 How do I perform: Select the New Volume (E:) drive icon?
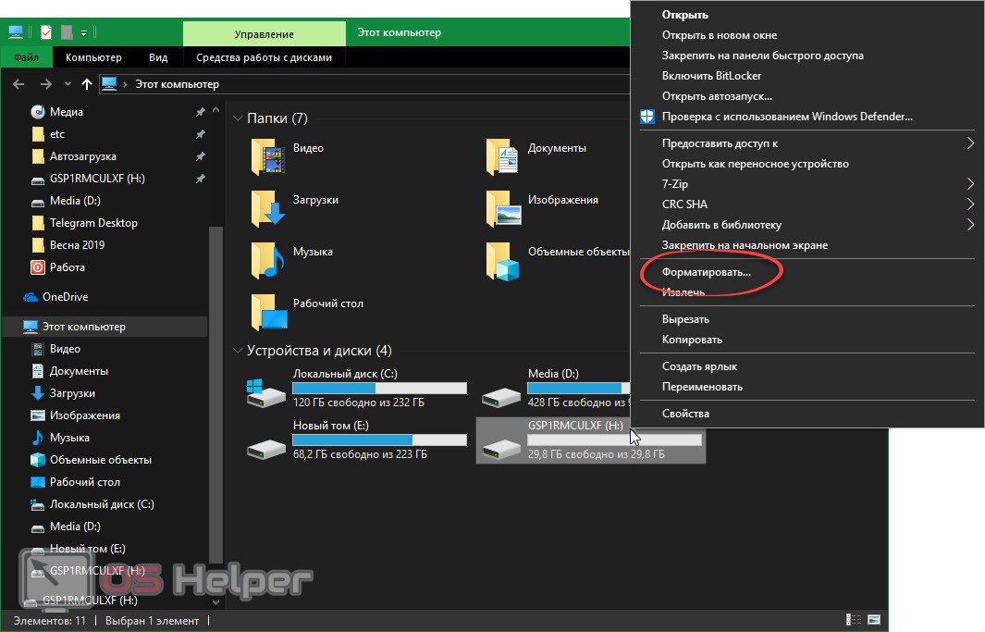(x=266, y=443)
